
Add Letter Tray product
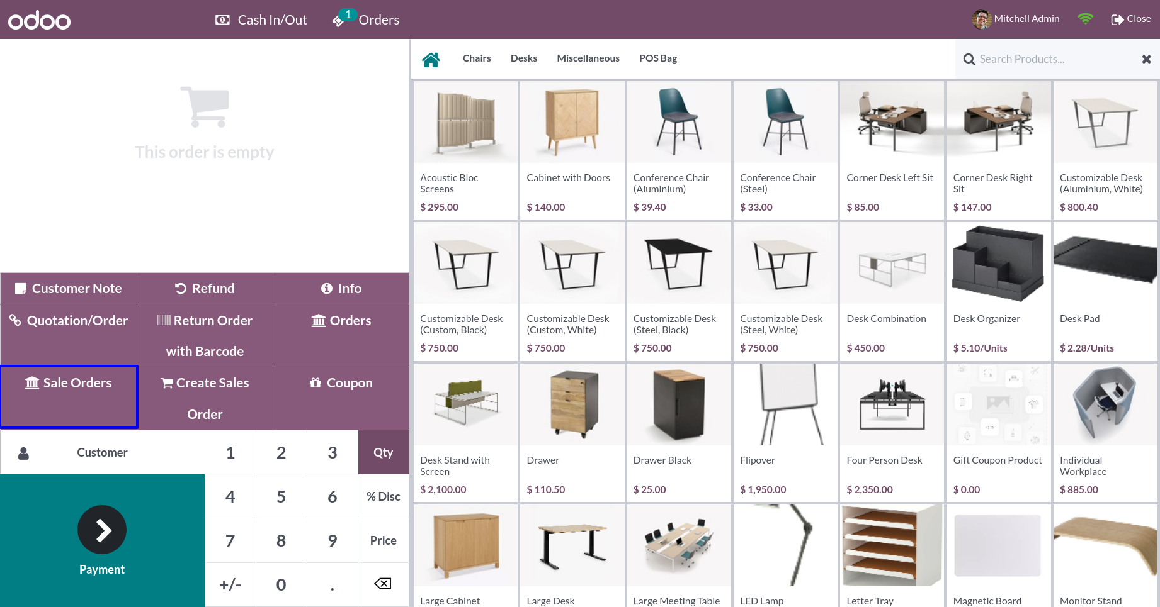[x=892, y=555]
